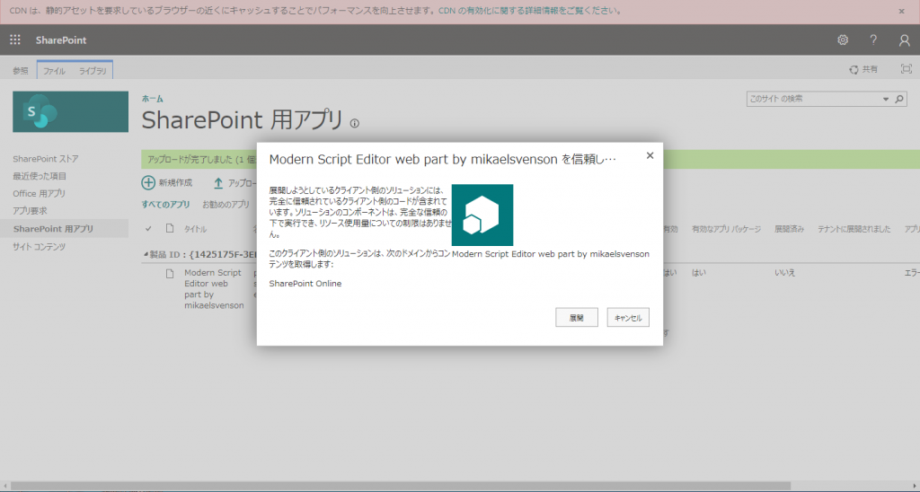
Task: Click the horizontal scrollbar at bottom
Action: pyautogui.click(x=401, y=485)
